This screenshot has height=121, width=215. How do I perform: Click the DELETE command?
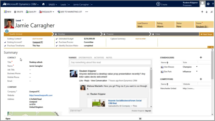pyautogui.click(x=18, y=12)
